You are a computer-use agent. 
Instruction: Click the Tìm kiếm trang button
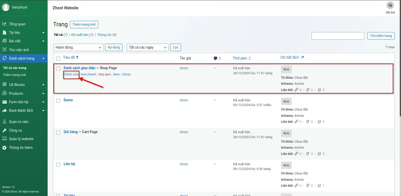[x=381, y=36]
